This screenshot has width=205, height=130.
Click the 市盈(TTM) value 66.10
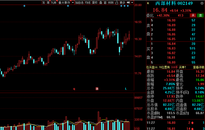pos(171,117)
